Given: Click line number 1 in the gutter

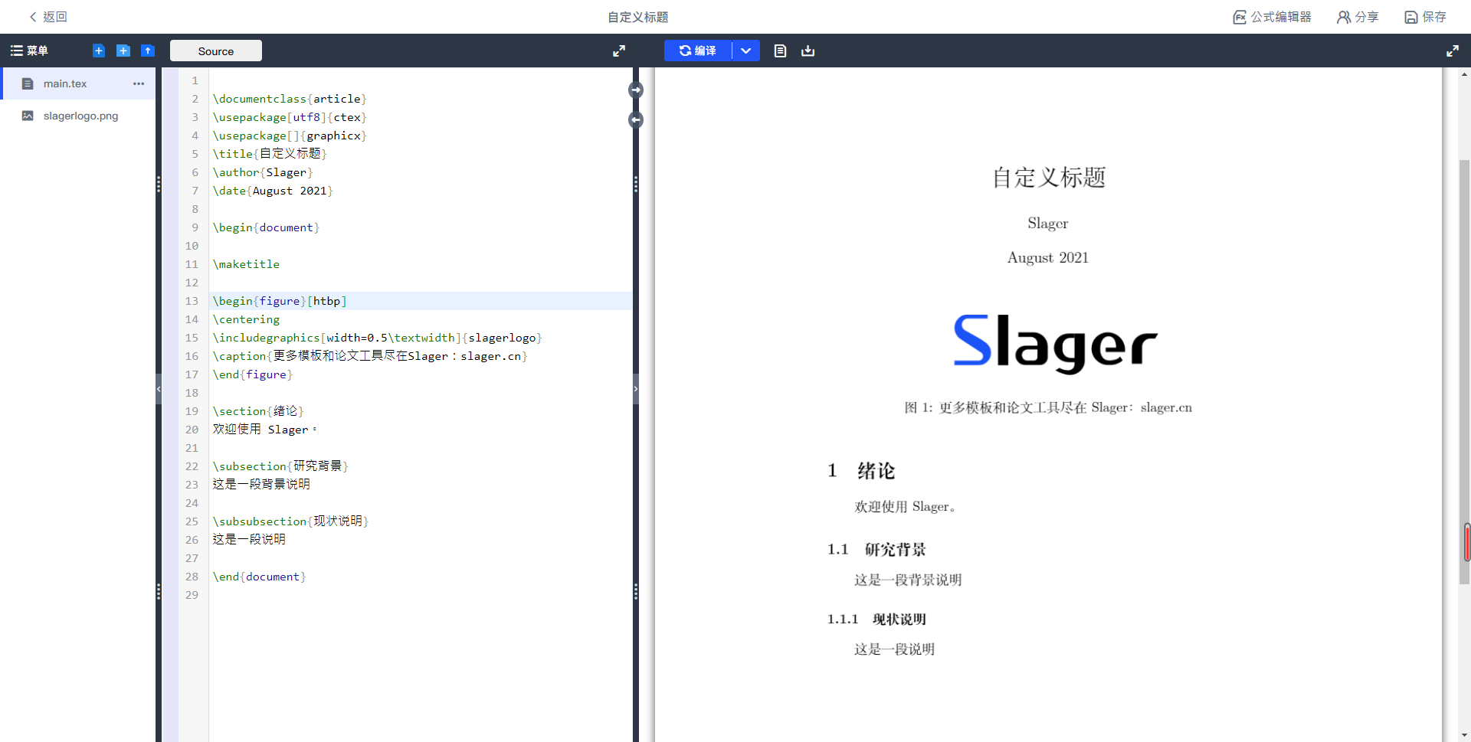Looking at the screenshot, I should click(x=195, y=80).
